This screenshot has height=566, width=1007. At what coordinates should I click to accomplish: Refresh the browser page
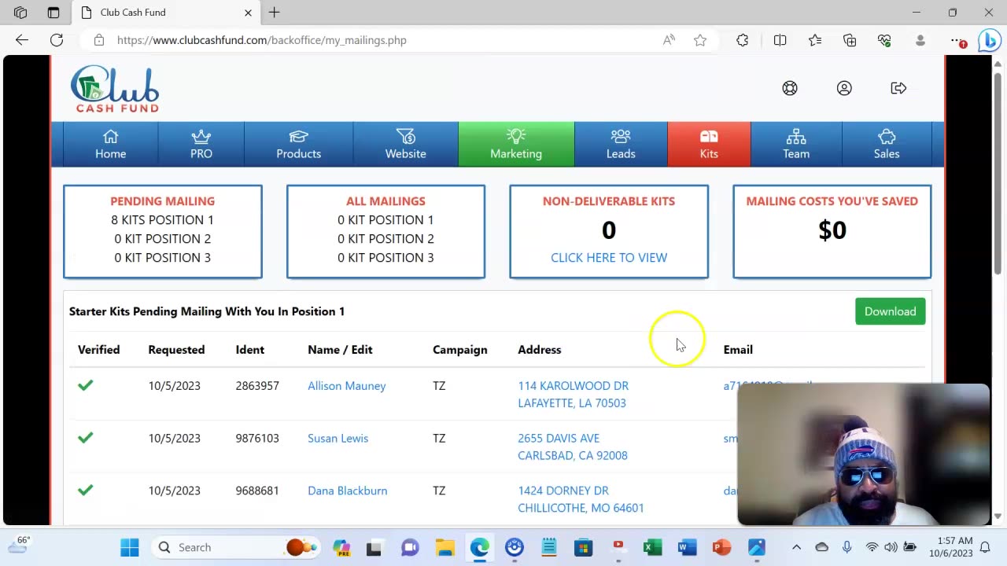[x=57, y=40]
